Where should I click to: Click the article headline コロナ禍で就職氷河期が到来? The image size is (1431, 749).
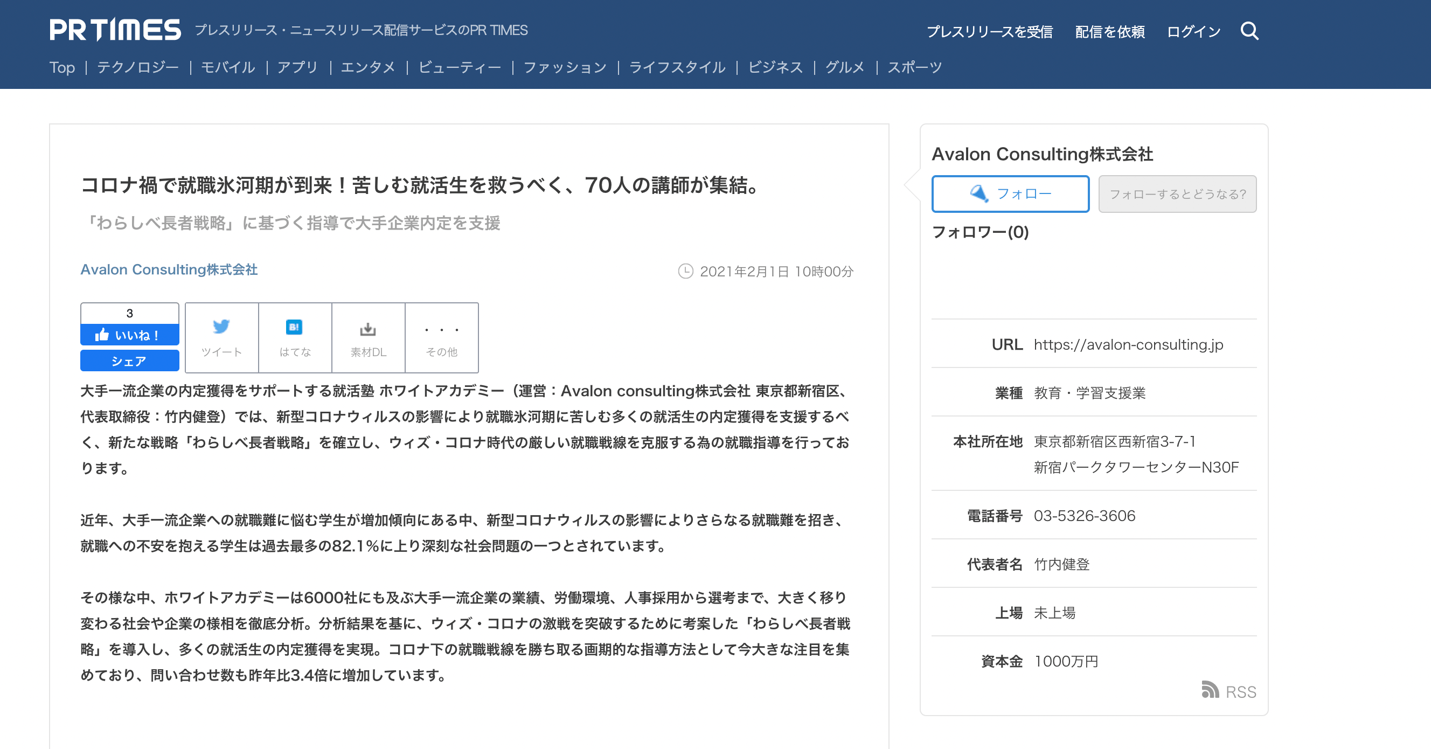click(421, 185)
